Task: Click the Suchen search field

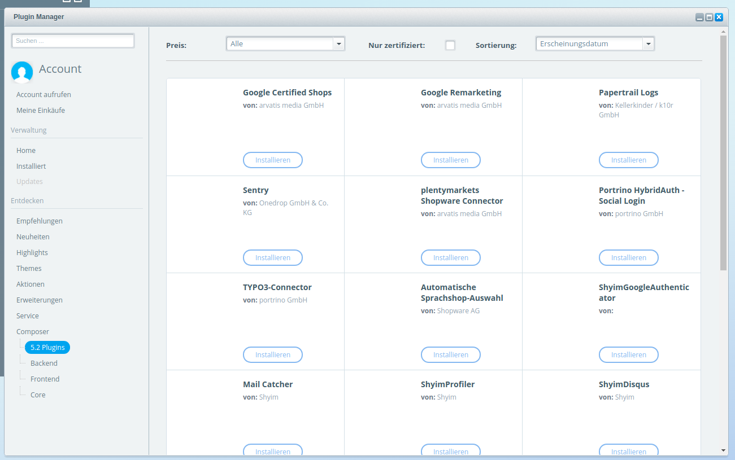Action: pyautogui.click(x=73, y=41)
